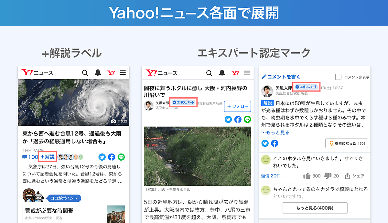Click コメントを書く link
The width and height of the screenshot is (388, 223).
click(281, 77)
